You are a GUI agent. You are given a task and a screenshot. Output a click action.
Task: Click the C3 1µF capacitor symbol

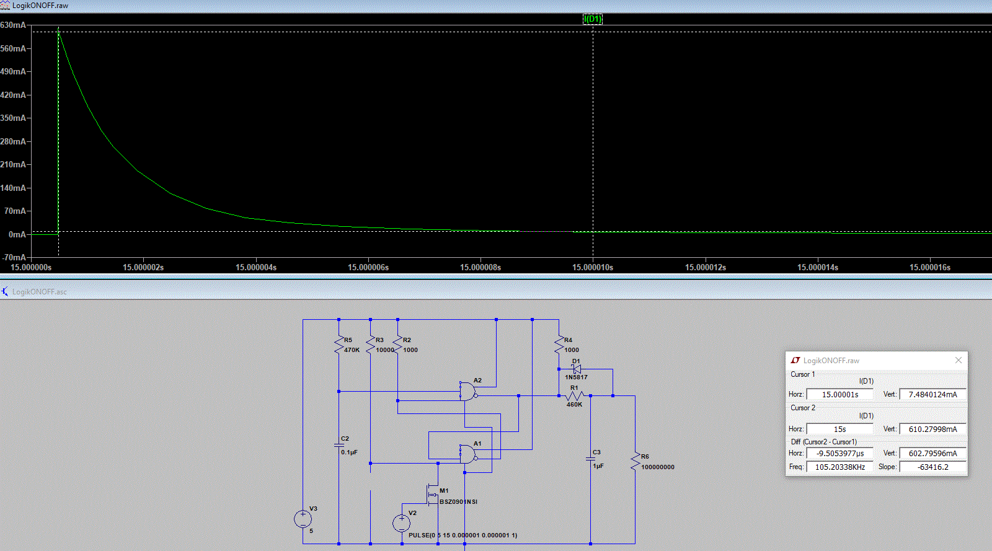click(590, 459)
